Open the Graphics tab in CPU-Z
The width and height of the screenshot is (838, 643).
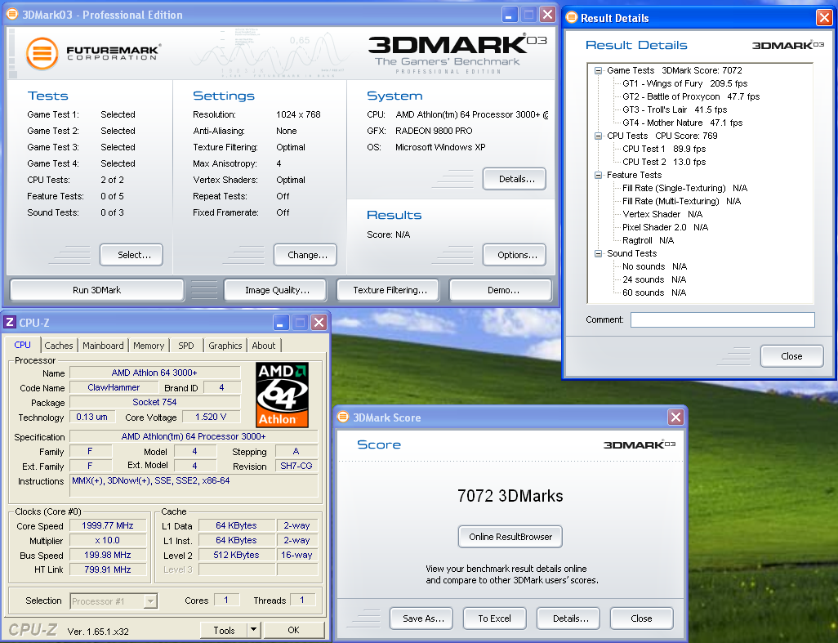point(225,346)
